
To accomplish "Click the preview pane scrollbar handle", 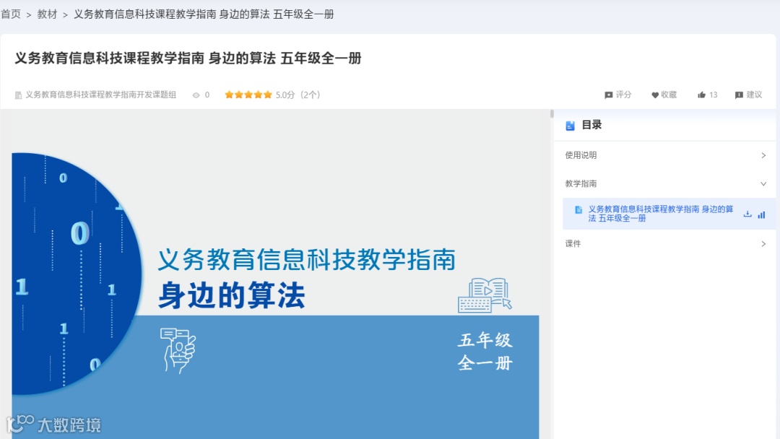I will [x=552, y=114].
